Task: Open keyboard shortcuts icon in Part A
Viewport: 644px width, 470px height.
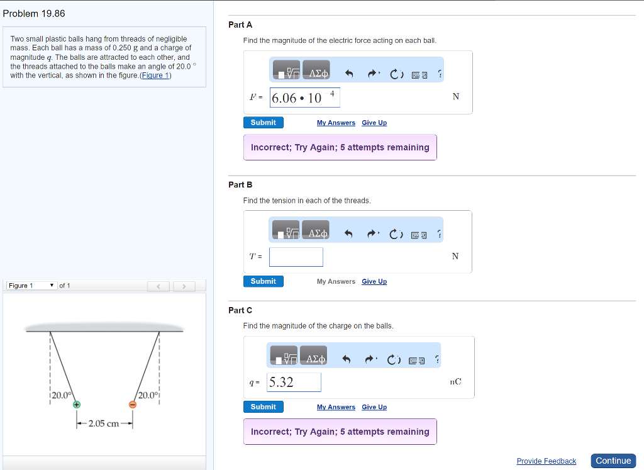Action: [x=419, y=74]
